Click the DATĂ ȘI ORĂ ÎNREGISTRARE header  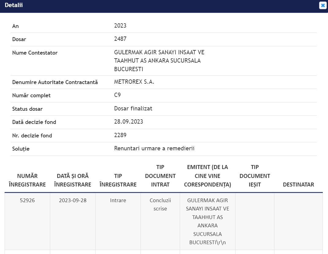(73, 180)
